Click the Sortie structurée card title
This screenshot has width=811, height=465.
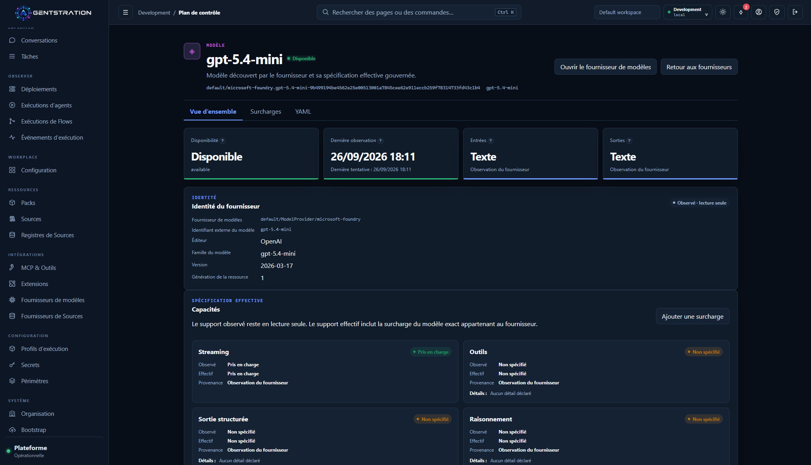pyautogui.click(x=223, y=419)
